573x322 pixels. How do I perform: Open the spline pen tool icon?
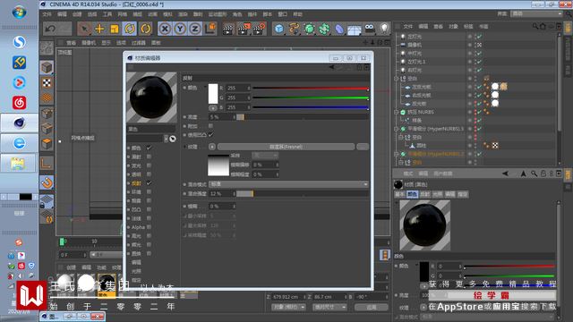click(295, 29)
